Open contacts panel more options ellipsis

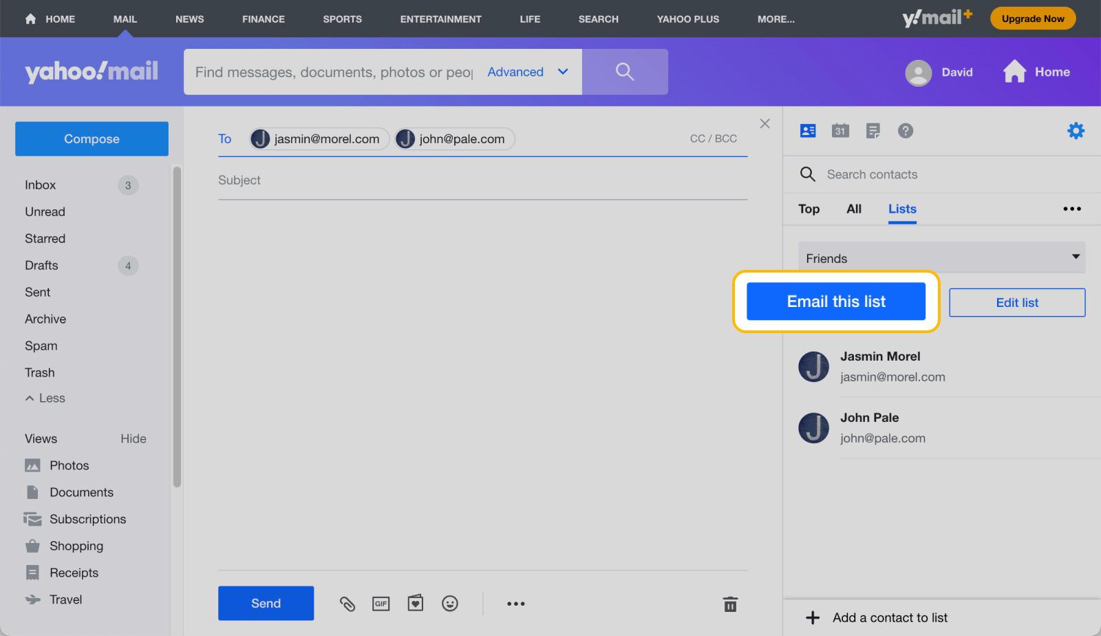point(1072,209)
